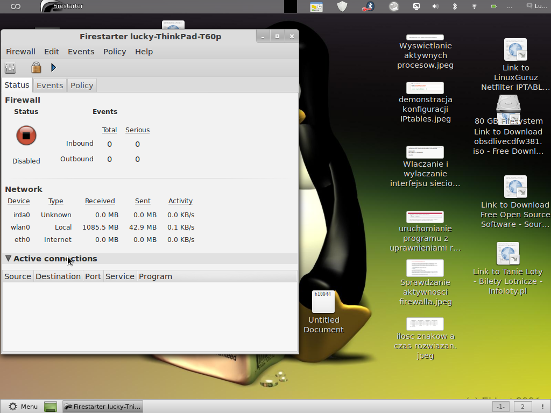Sort connections by the Service column

(120, 276)
